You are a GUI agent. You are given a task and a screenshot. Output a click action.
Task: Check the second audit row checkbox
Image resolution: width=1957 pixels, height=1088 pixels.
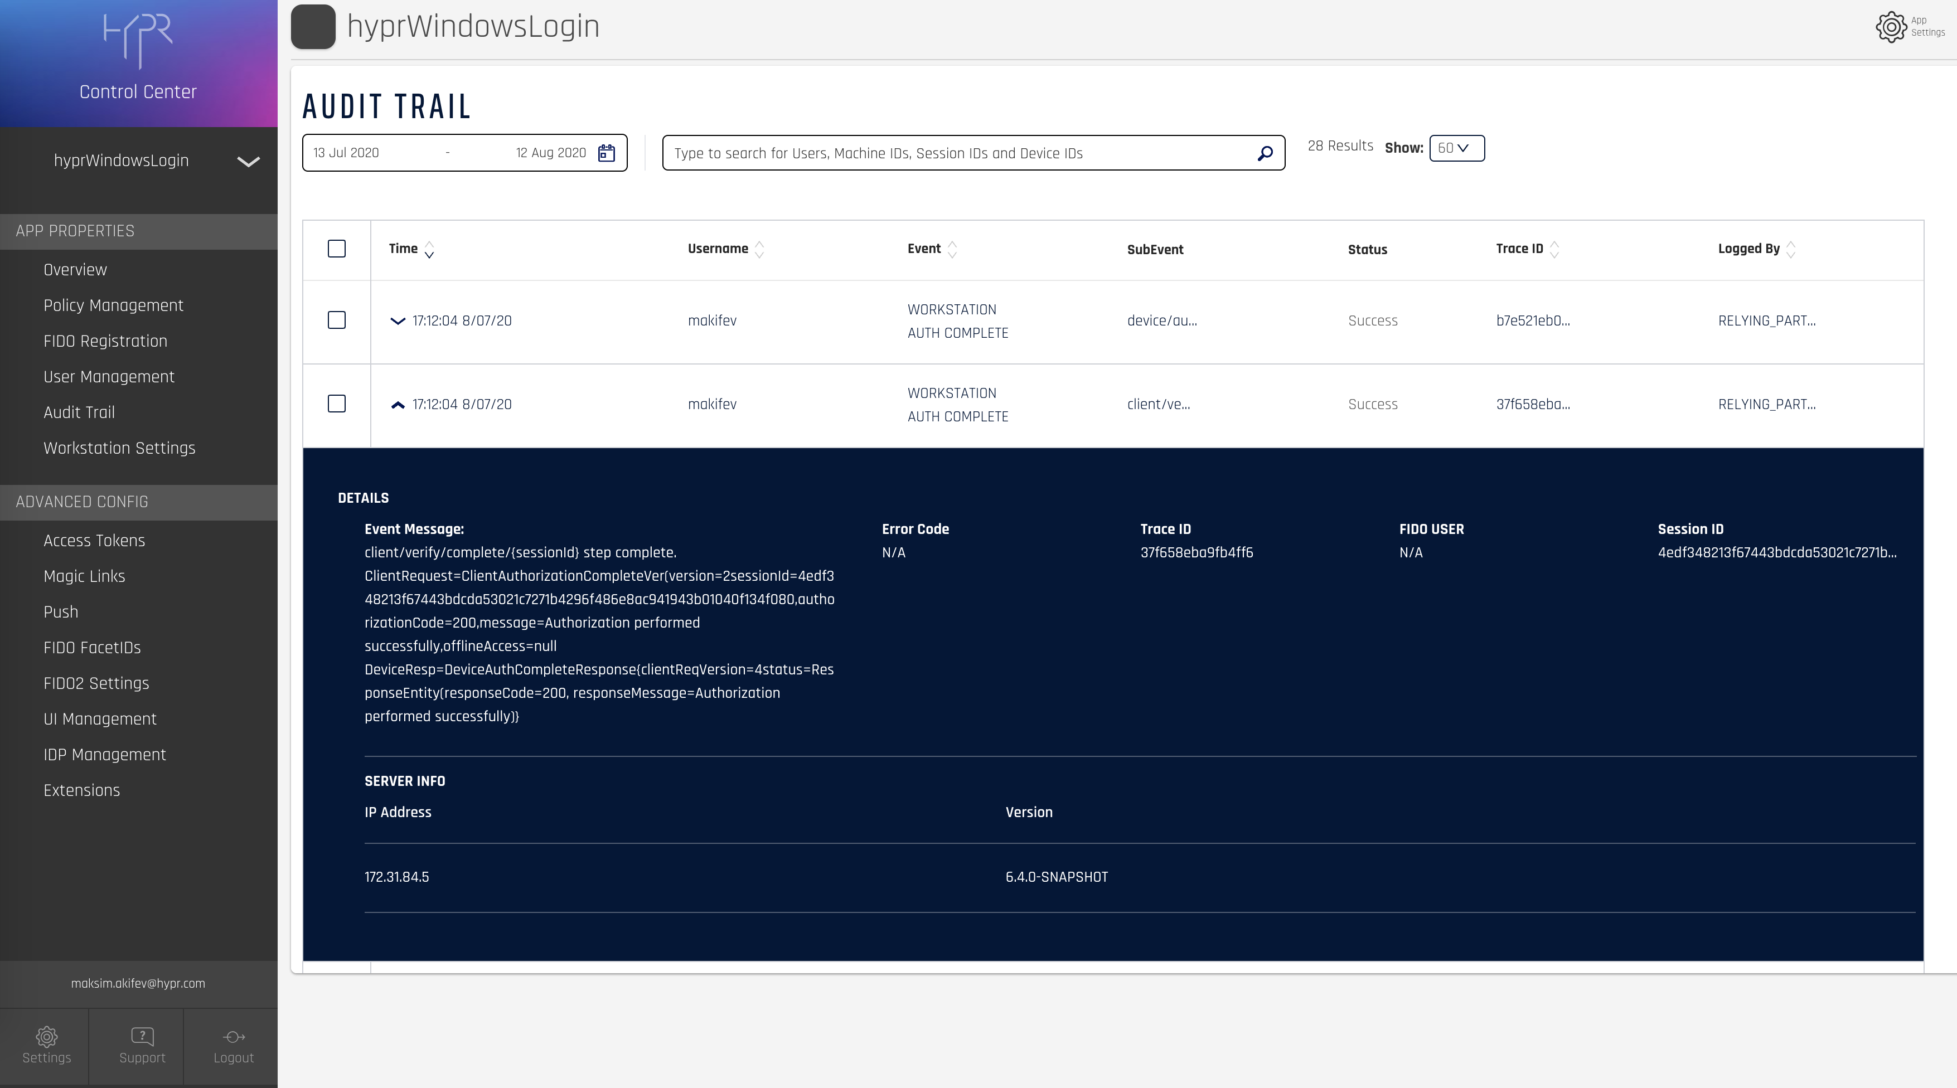pyautogui.click(x=337, y=404)
